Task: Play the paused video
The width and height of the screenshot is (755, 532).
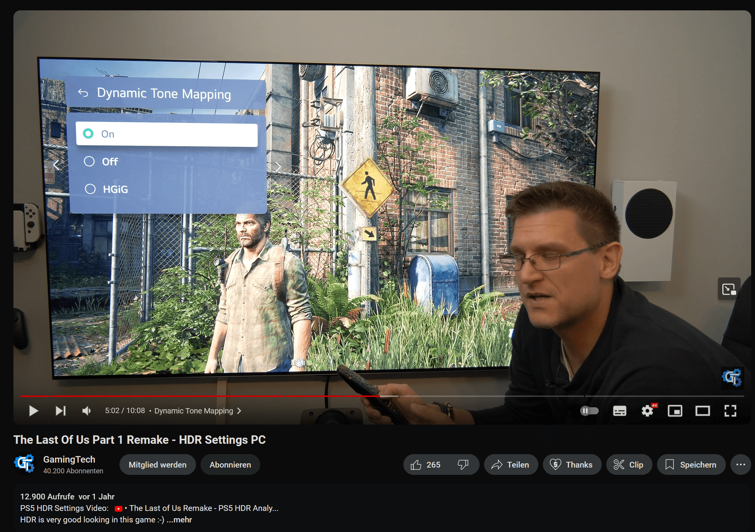Action: coord(33,411)
